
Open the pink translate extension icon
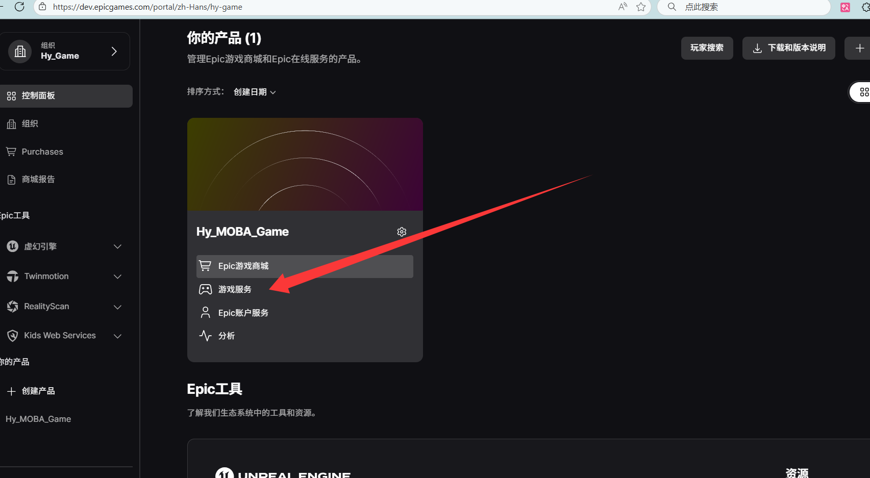845,7
